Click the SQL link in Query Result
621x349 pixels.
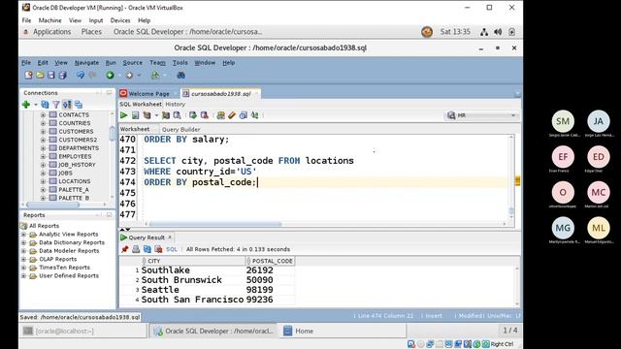[172, 249]
